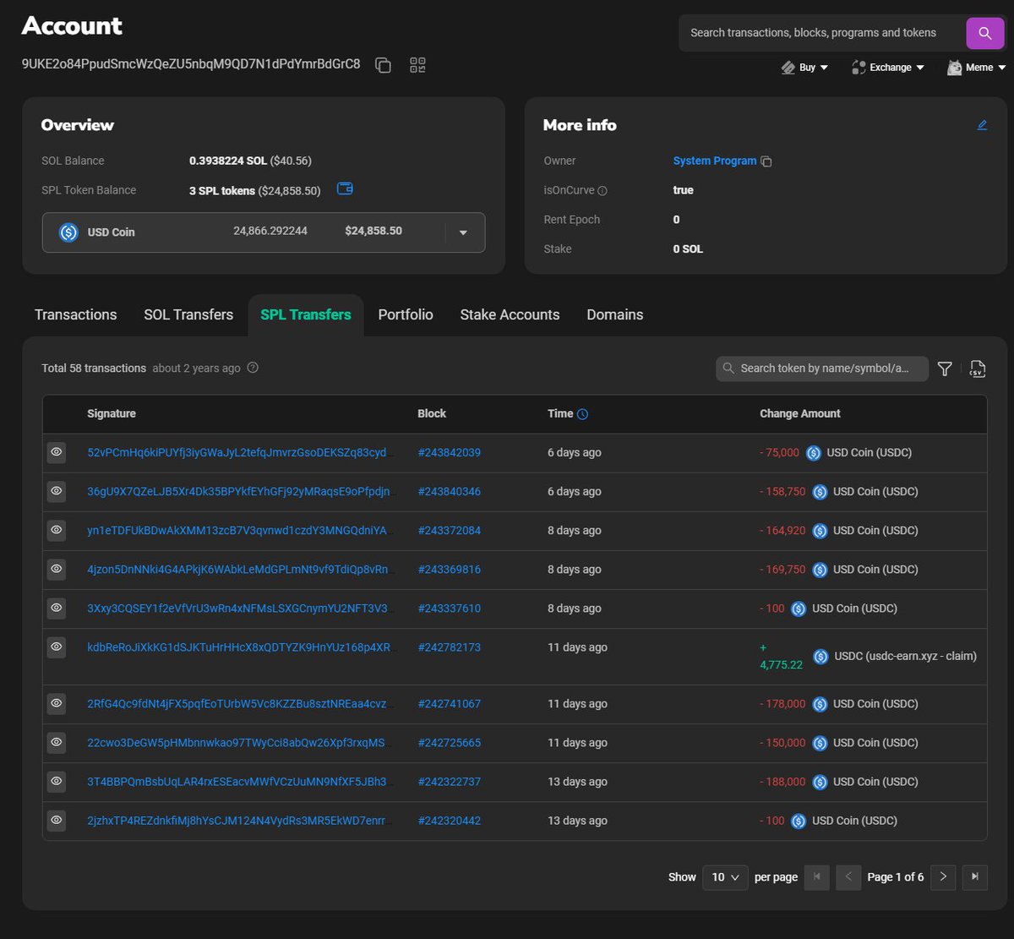Click the Signature column header
Image resolution: width=1014 pixels, height=939 pixels.
(x=112, y=414)
